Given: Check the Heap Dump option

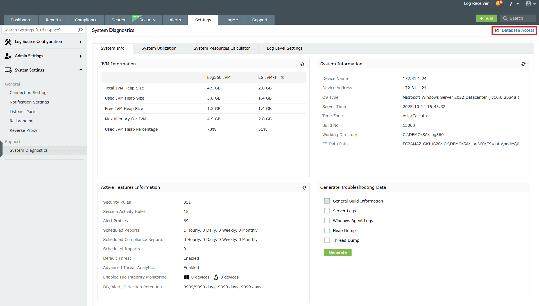Looking at the screenshot, I should (x=327, y=230).
